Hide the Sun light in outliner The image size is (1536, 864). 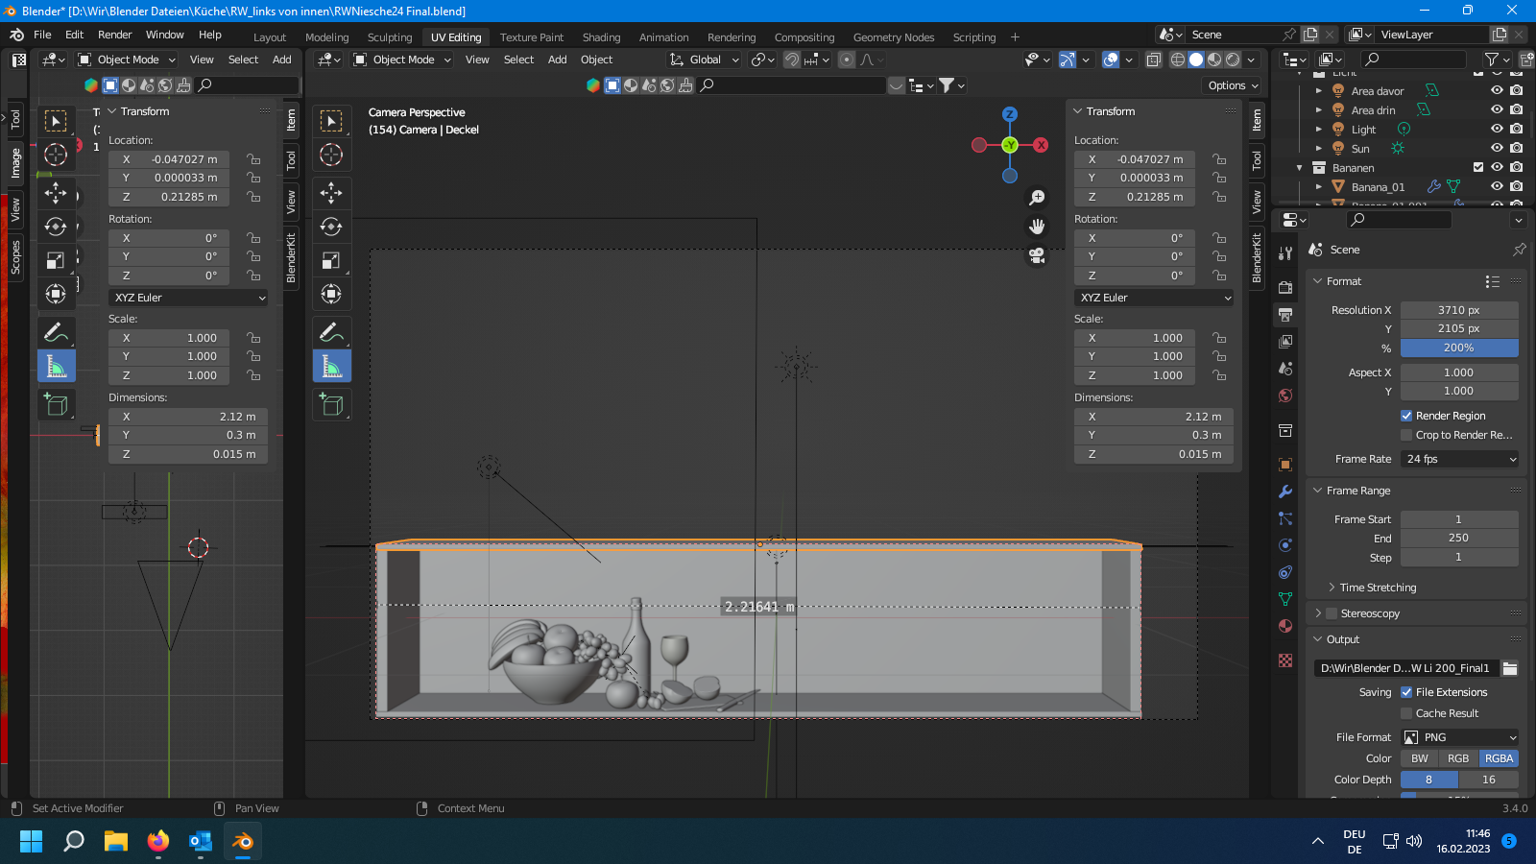click(1496, 149)
